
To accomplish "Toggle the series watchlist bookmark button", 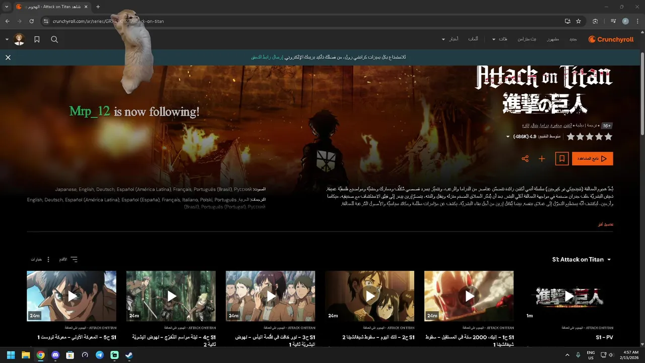I will [562, 159].
